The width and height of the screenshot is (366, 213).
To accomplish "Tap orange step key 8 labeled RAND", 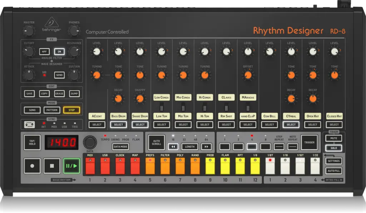I will 195,166.
